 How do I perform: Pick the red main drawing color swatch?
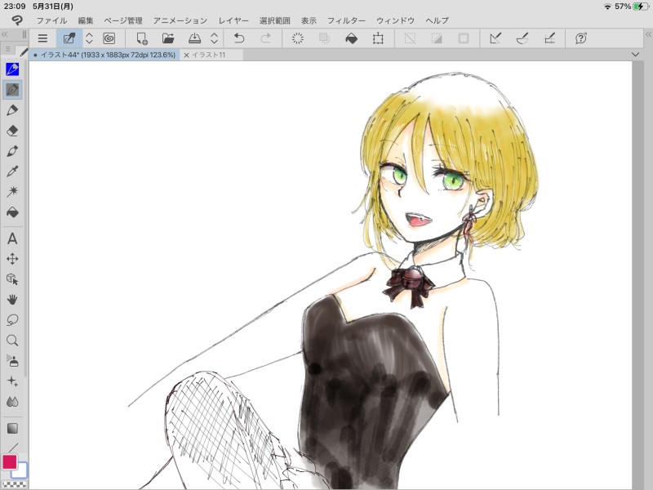coord(9,462)
